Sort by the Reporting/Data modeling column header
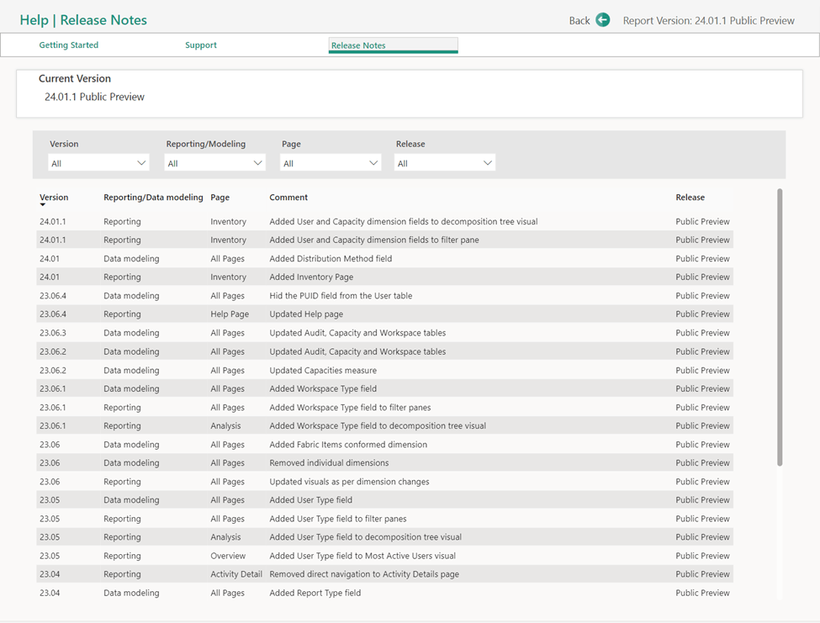 tap(153, 198)
